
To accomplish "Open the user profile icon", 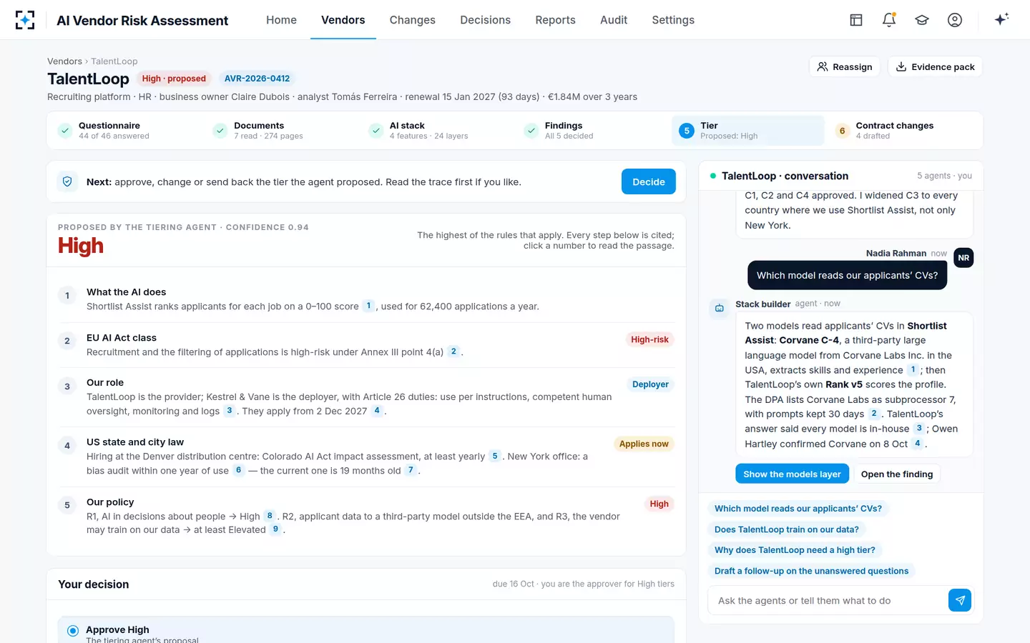I will 955,20.
